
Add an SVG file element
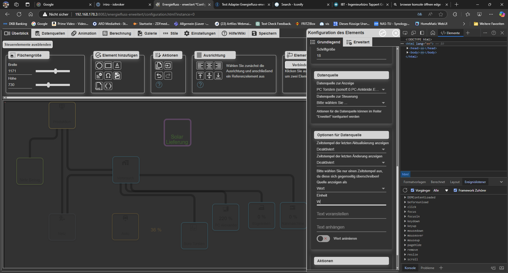click(99, 86)
